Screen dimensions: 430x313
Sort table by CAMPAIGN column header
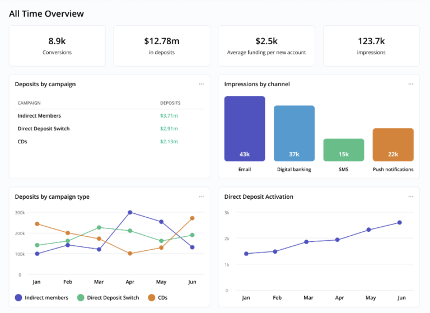29,103
